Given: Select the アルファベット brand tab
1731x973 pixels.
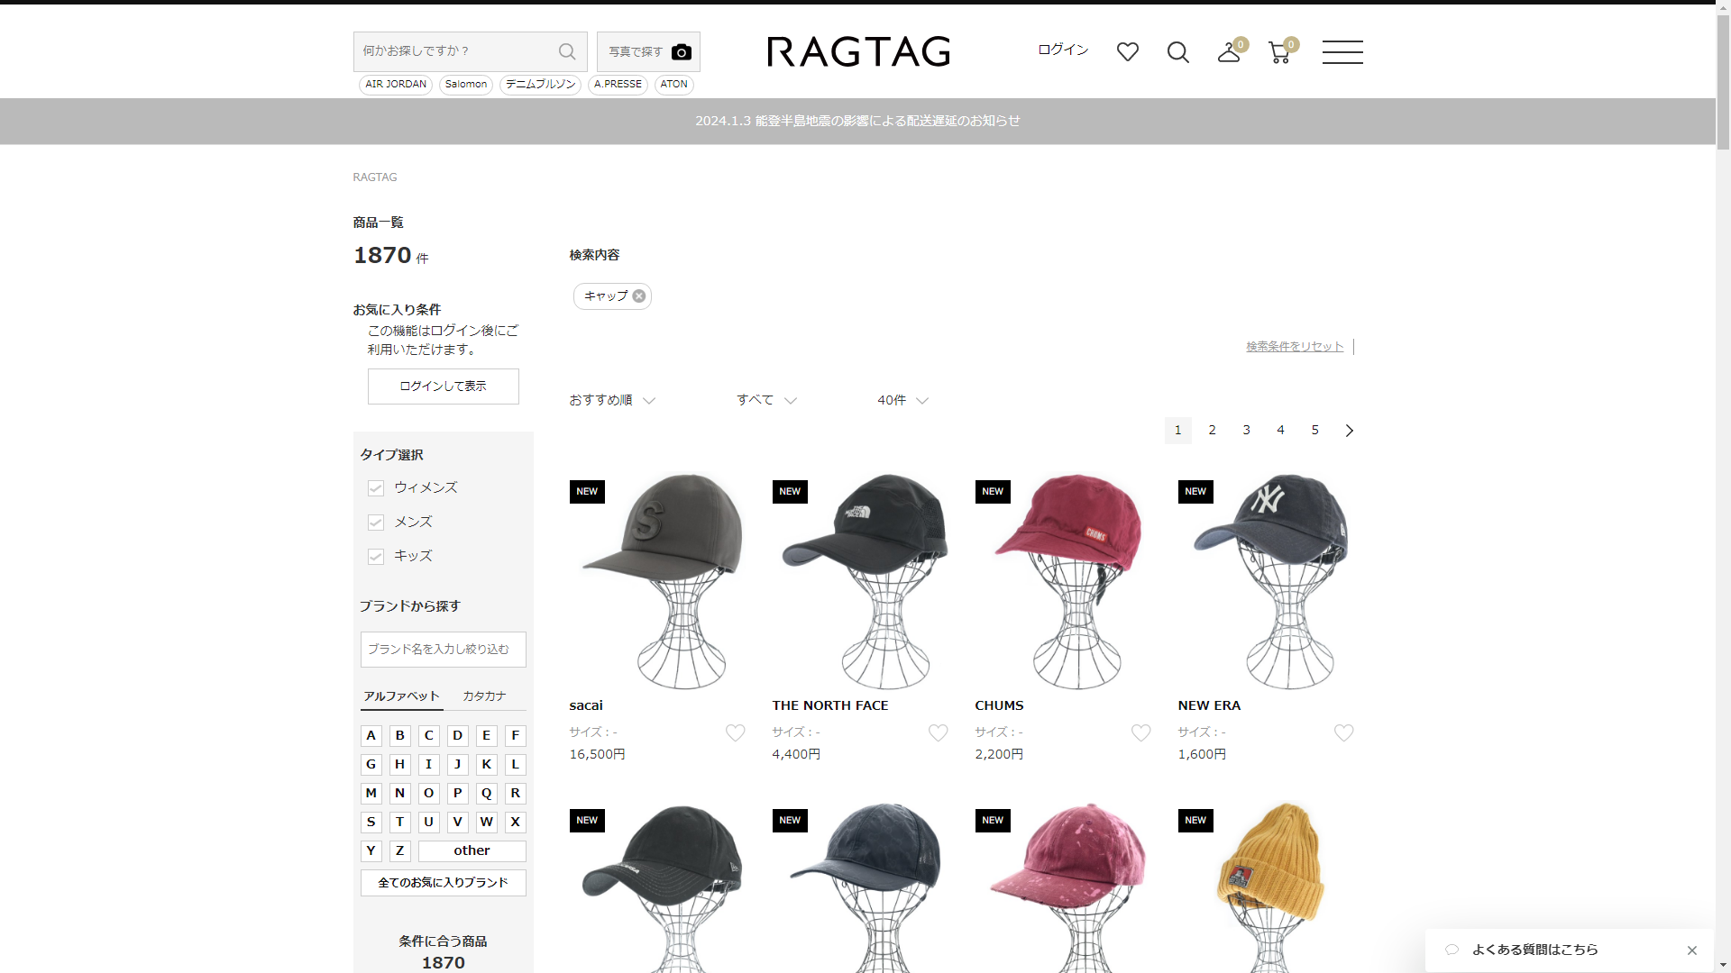Looking at the screenshot, I should pyautogui.click(x=401, y=696).
